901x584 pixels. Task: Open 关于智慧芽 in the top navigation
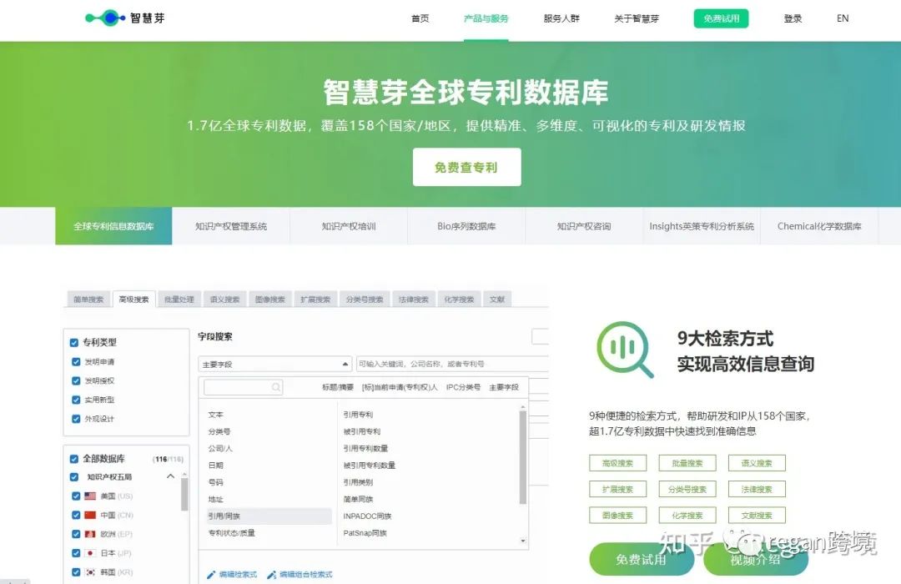point(637,18)
